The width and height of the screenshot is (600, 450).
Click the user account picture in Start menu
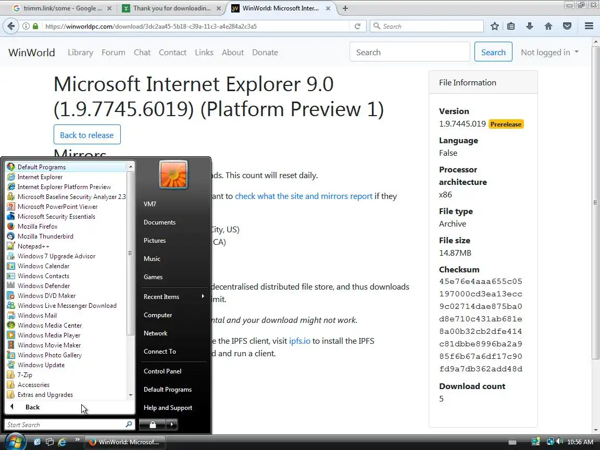173,174
